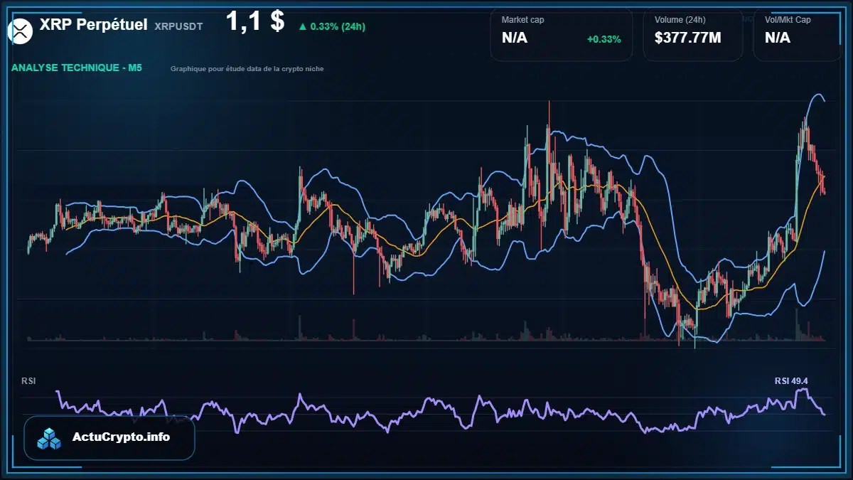Click the Vol/Mkt Cap label
This screenshot has width=853, height=480.
[788, 20]
